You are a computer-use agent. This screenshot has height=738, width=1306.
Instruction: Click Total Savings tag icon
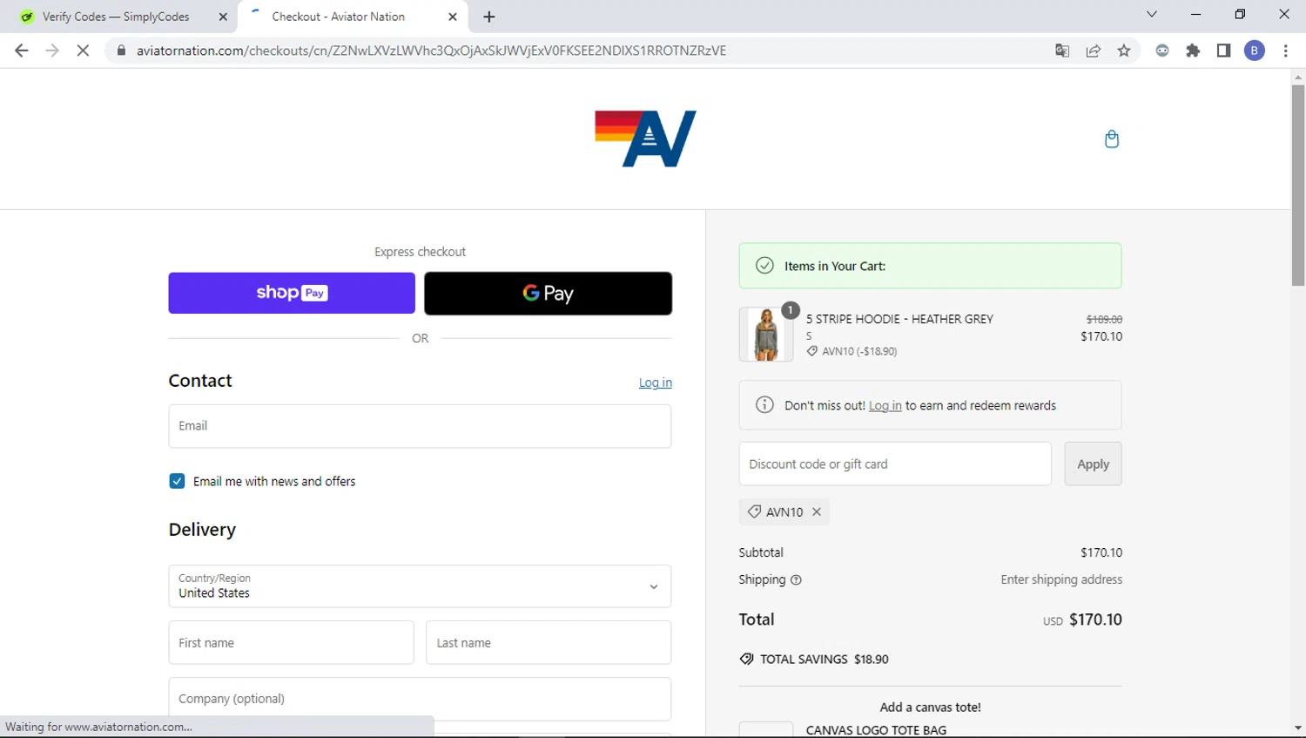tap(747, 659)
